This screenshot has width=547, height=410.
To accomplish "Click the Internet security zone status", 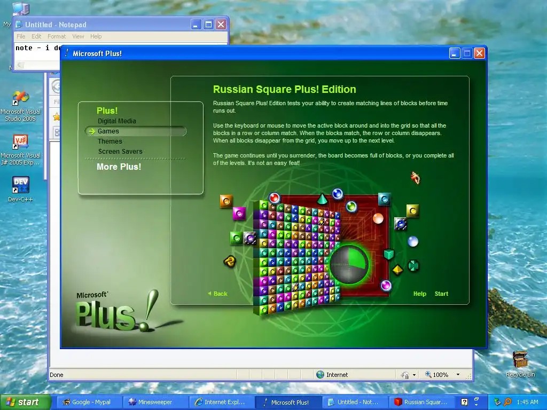I will point(332,375).
